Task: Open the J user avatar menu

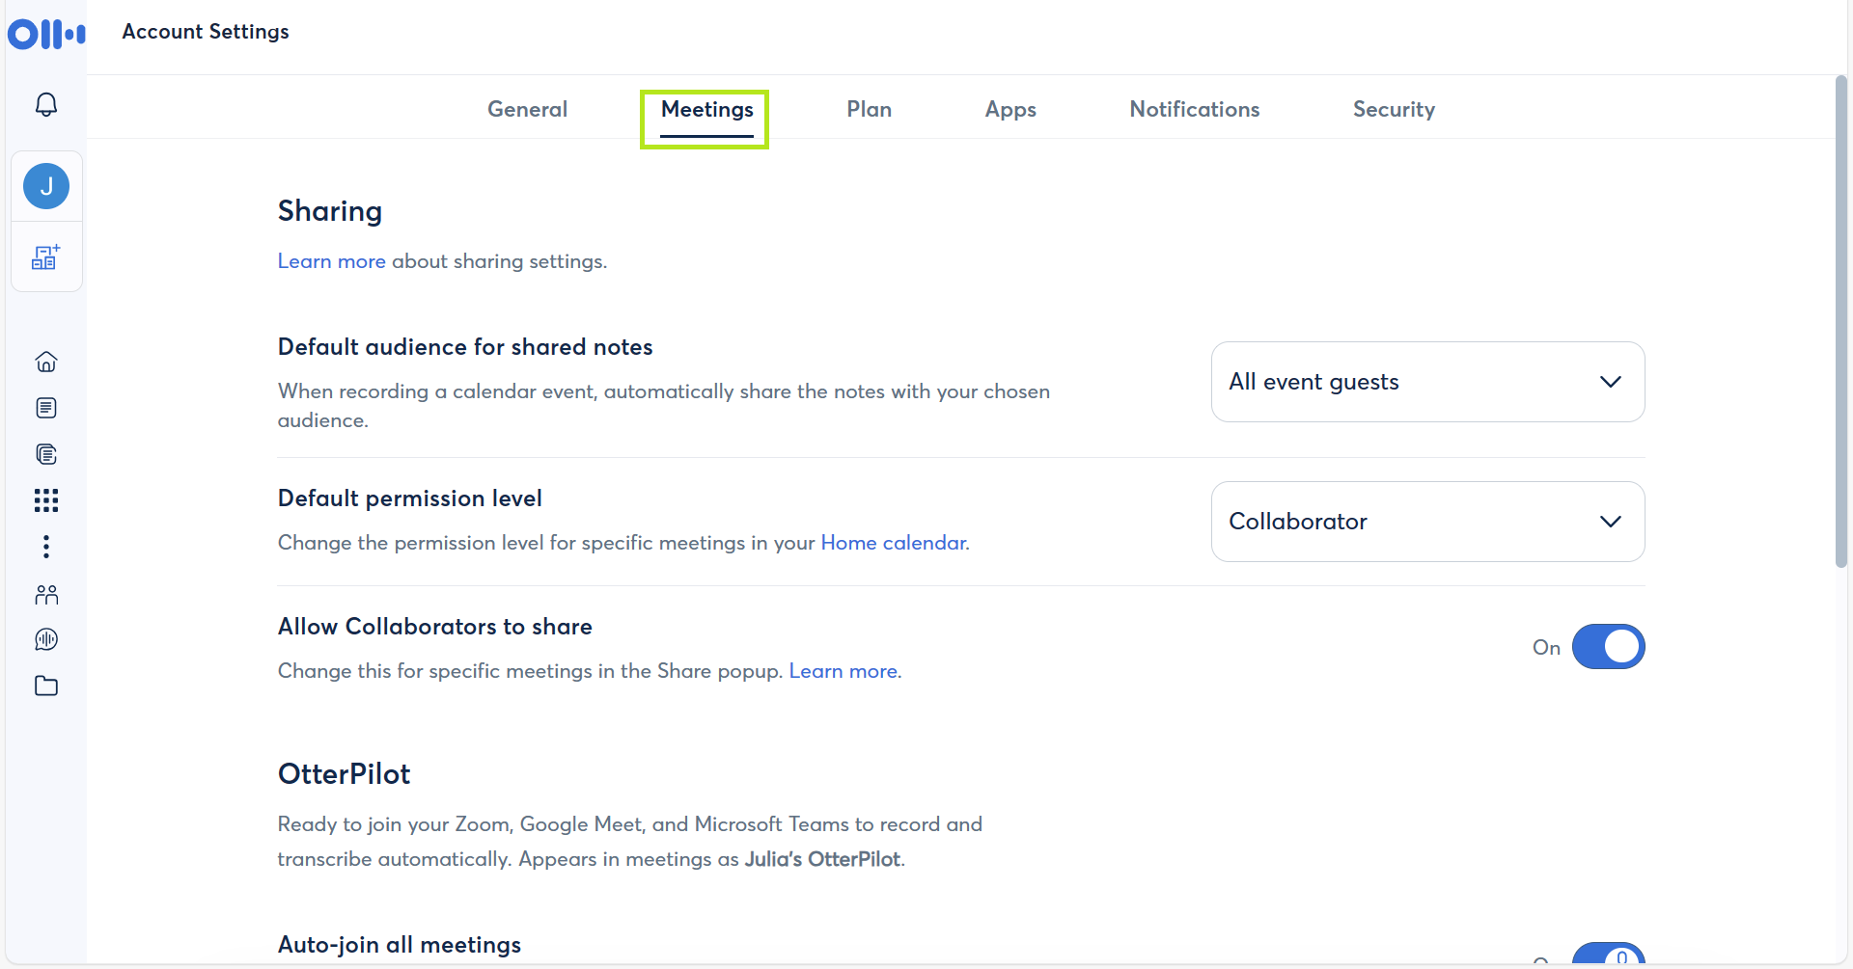Action: coord(46,186)
